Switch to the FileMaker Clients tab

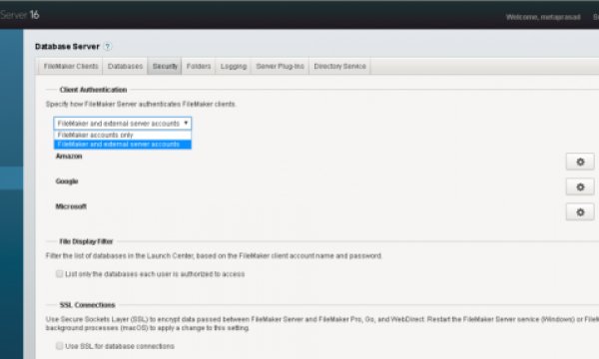(71, 67)
